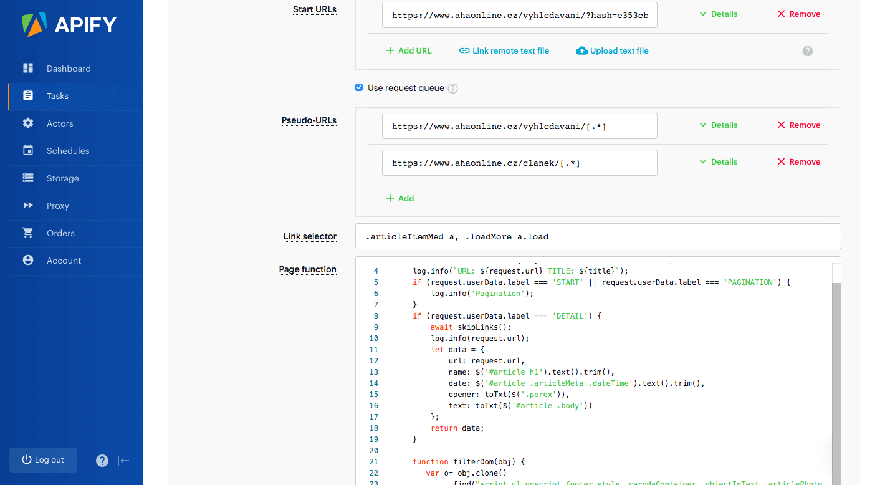Screen dimensions: 885x485
Task: Open the Actors menu item
Action: point(60,123)
